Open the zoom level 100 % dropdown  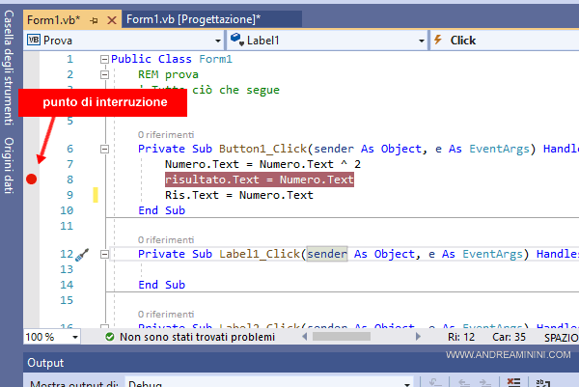click(x=74, y=338)
